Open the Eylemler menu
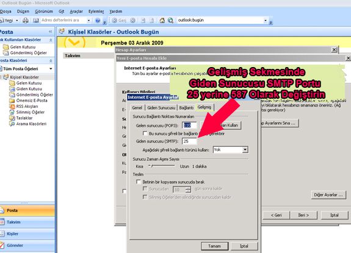351x253 pixels. (x=96, y=11)
